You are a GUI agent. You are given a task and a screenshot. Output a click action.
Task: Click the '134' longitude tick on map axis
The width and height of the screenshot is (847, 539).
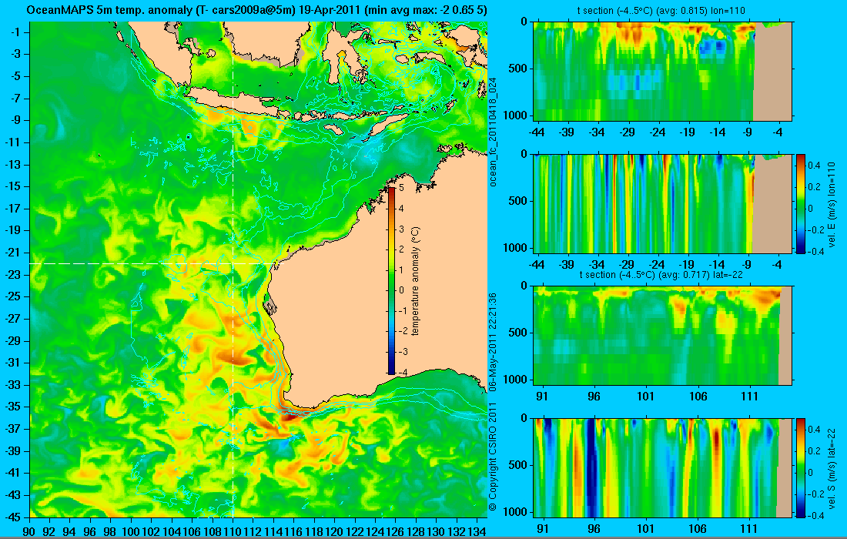(477, 531)
